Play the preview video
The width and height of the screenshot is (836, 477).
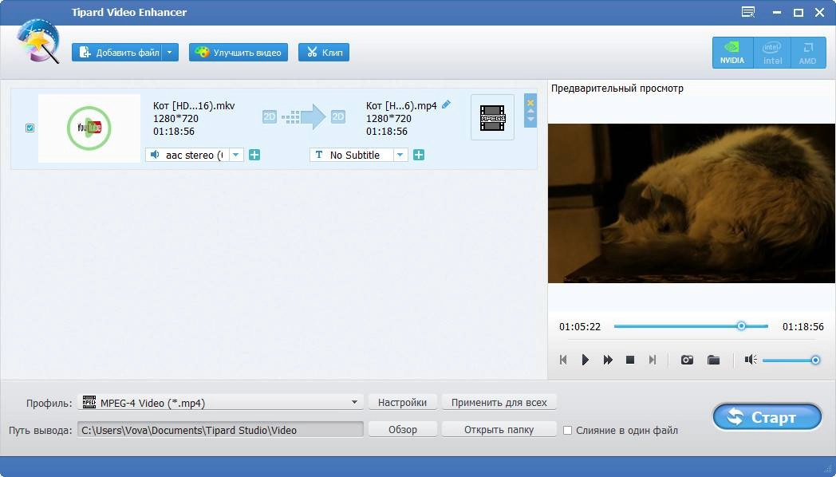pyautogui.click(x=585, y=360)
